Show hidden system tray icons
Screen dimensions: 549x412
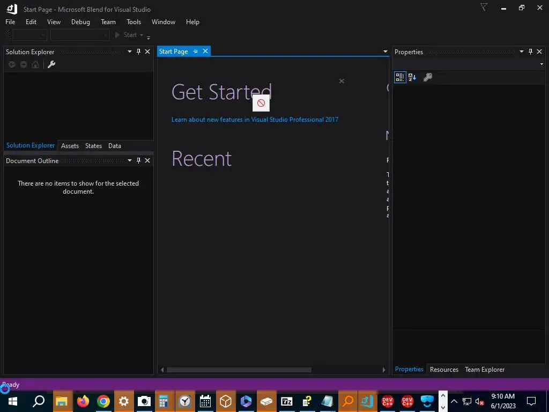(454, 401)
